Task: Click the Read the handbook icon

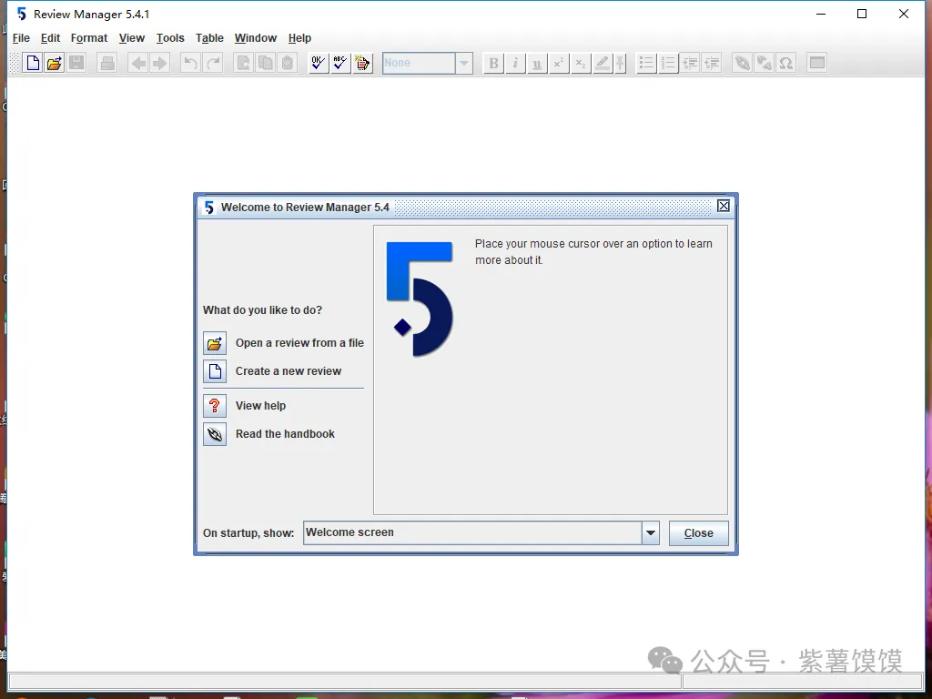Action: (x=215, y=434)
